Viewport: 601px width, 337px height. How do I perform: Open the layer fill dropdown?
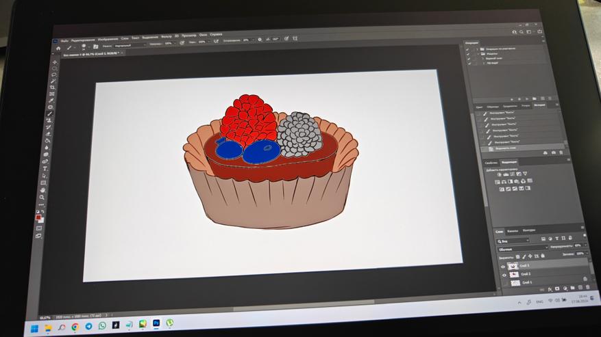tap(587, 253)
